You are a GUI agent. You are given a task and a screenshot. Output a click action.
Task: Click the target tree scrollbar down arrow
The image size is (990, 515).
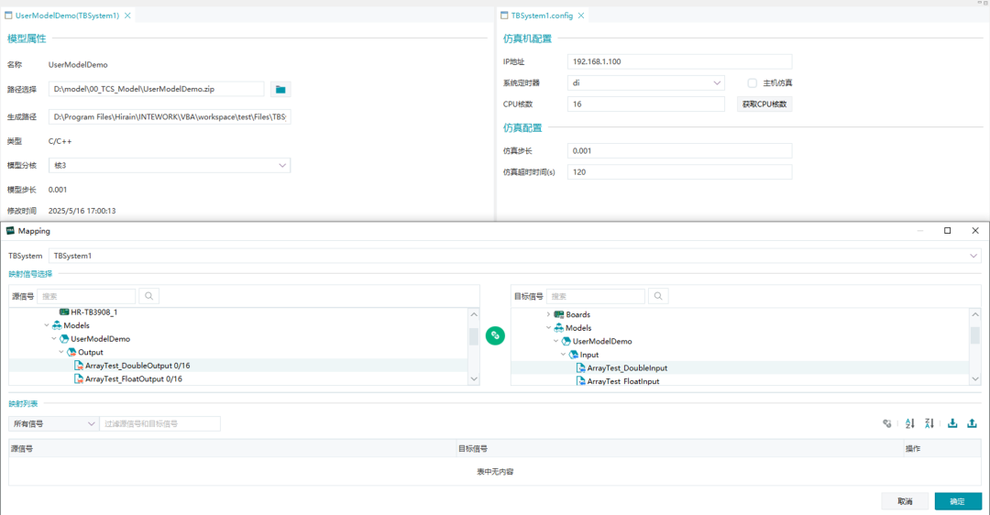[975, 378]
